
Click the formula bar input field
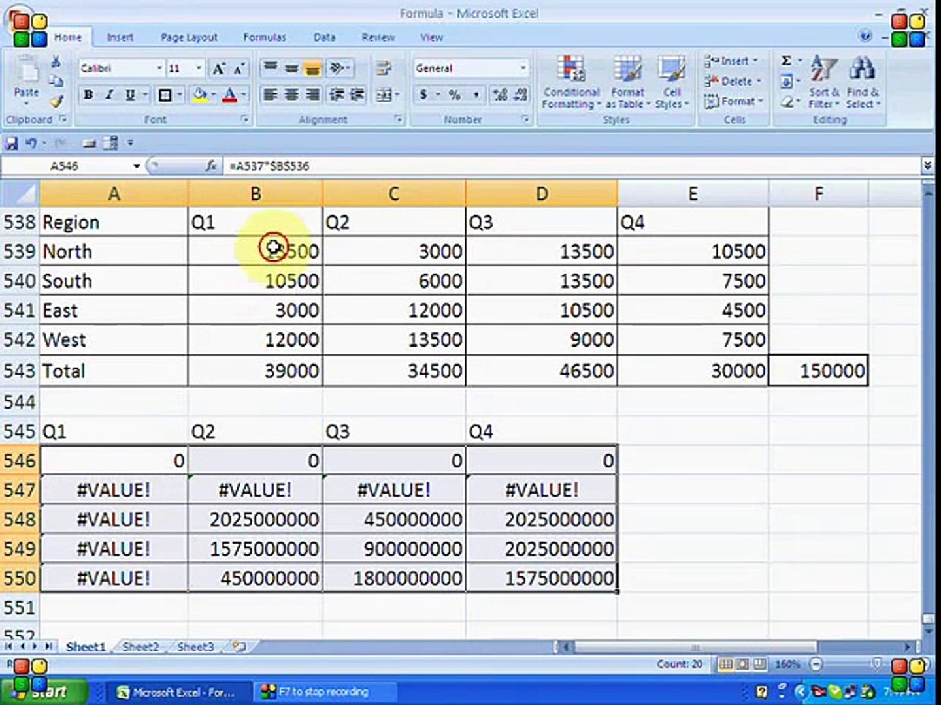pos(572,166)
